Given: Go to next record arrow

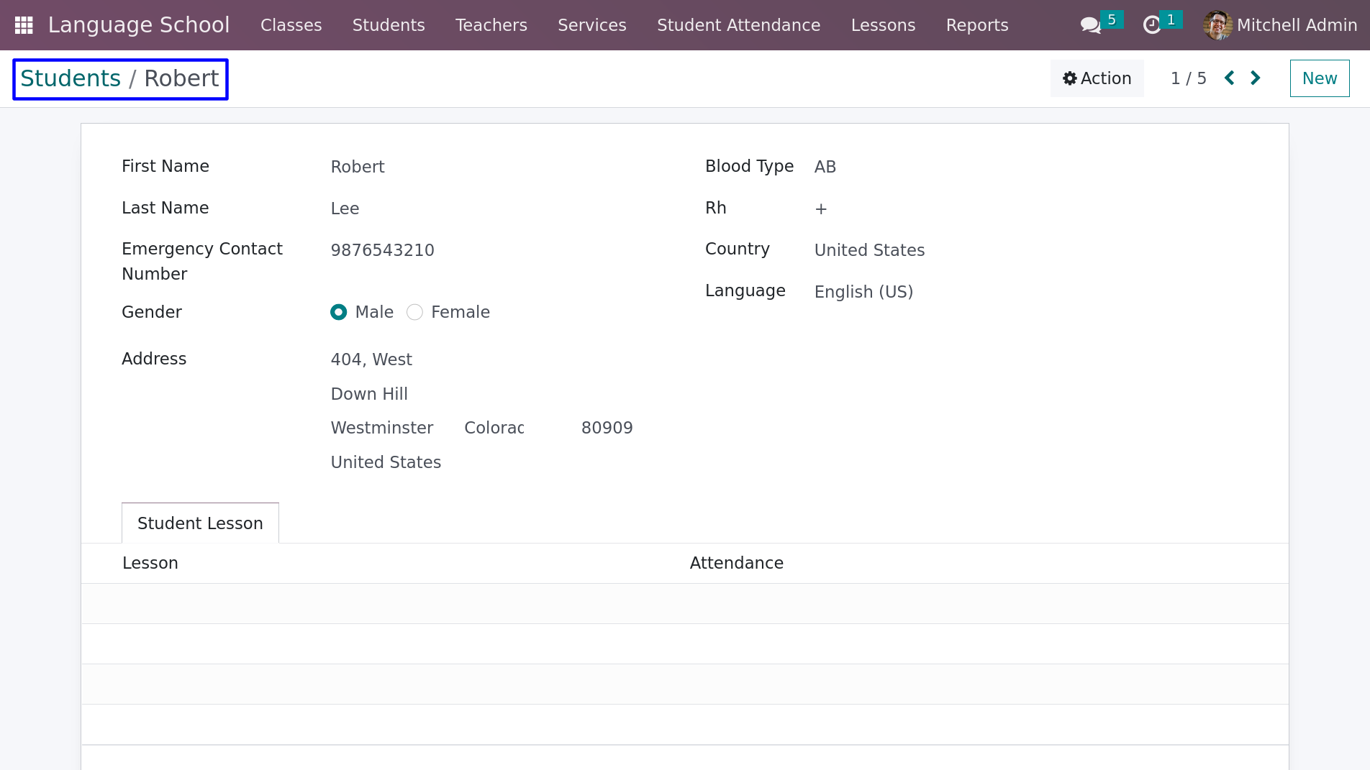Looking at the screenshot, I should (1256, 78).
